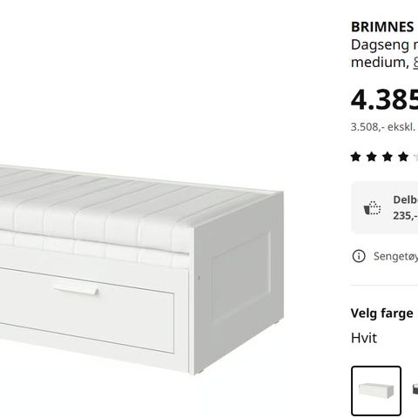Click the Sengetøy information text

pos(395,256)
